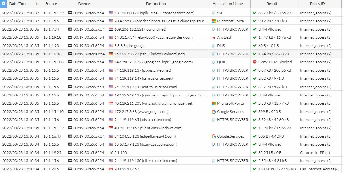This screenshot has width=343, height=173.
Task: Click the device icon in the 10.1.7.34 row
Action: point(70,29)
